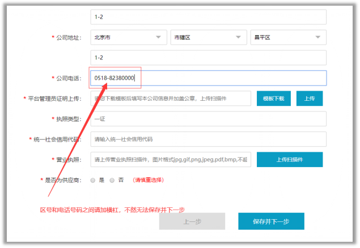The image size is (360, 248).
Task: Click the 是否为供应商 field label
Action: pos(62,180)
